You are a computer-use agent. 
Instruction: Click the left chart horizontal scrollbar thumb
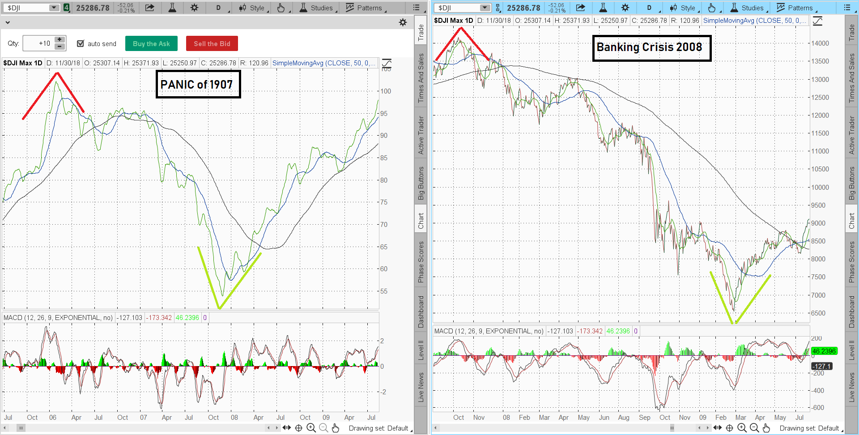point(21,428)
